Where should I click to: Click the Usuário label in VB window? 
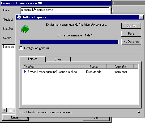[x=8, y=29]
